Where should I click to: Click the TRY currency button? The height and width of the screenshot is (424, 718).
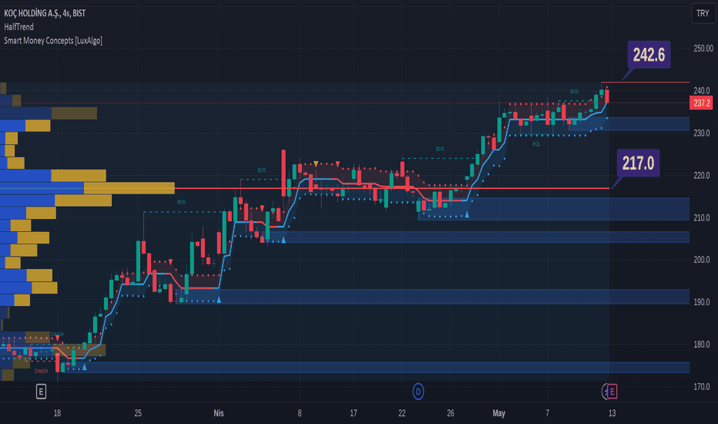703,13
